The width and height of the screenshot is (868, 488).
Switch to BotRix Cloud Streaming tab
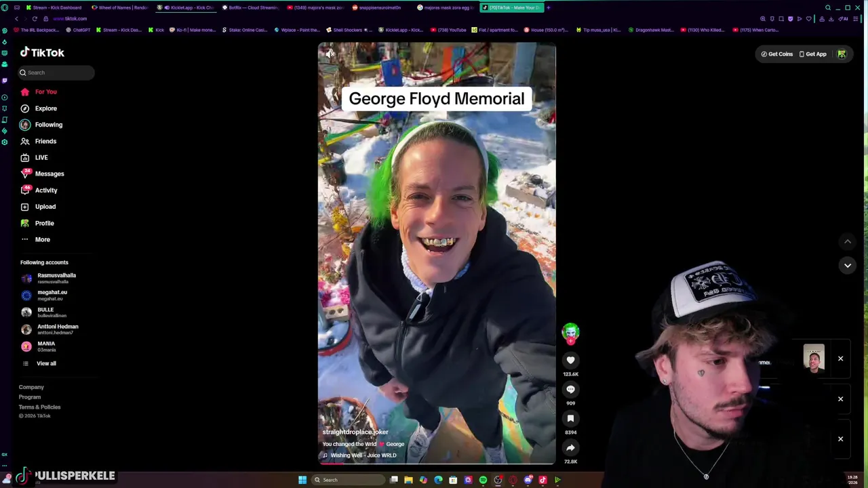(x=250, y=7)
